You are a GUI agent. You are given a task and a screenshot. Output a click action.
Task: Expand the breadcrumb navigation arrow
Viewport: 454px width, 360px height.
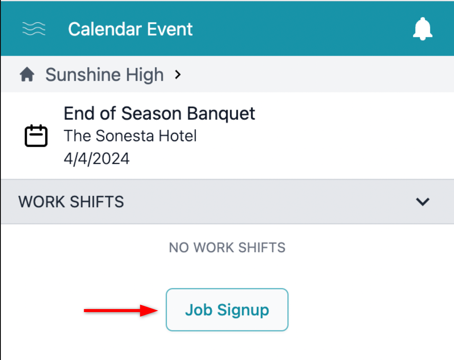click(x=177, y=74)
